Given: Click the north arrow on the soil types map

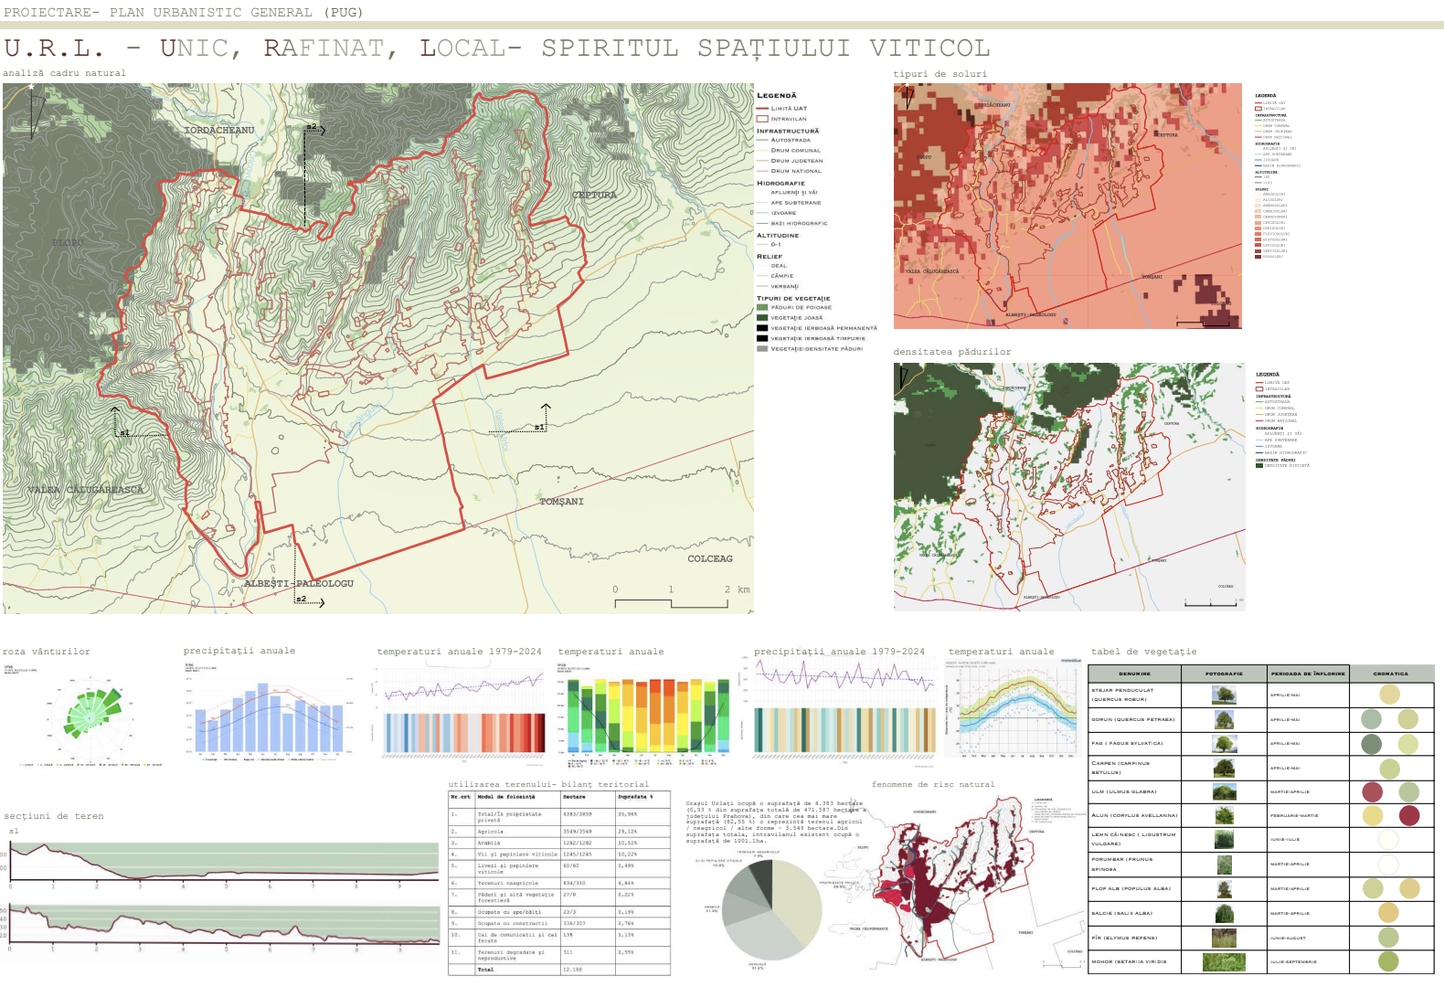Looking at the screenshot, I should point(909,98).
